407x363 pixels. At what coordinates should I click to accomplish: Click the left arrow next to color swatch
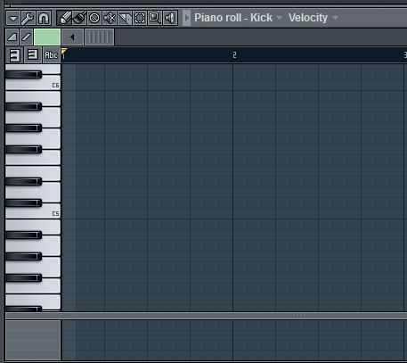coord(72,37)
